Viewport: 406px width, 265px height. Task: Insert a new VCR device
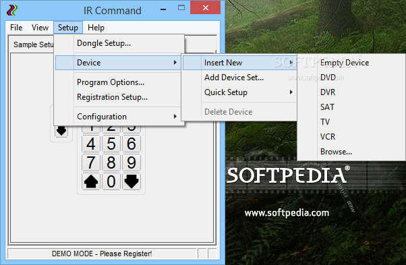click(x=351, y=137)
